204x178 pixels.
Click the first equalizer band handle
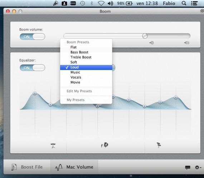(x=35, y=93)
